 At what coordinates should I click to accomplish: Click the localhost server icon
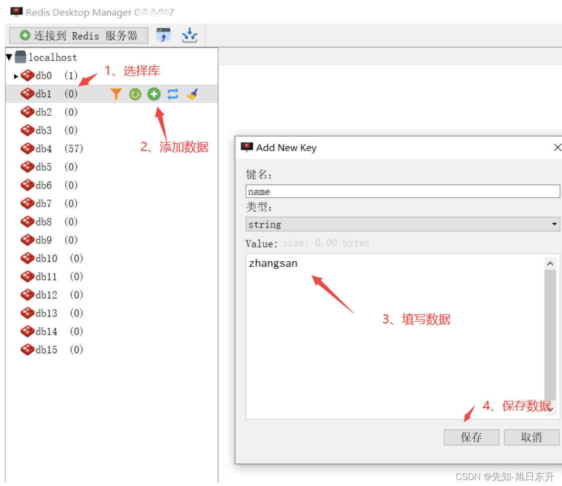pyautogui.click(x=20, y=57)
